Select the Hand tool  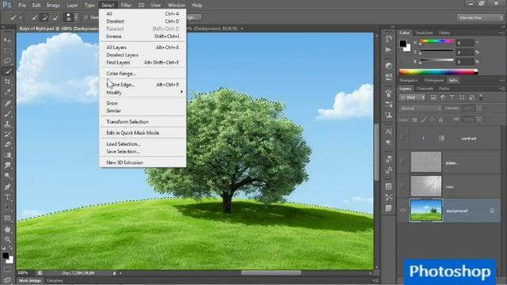click(7, 229)
